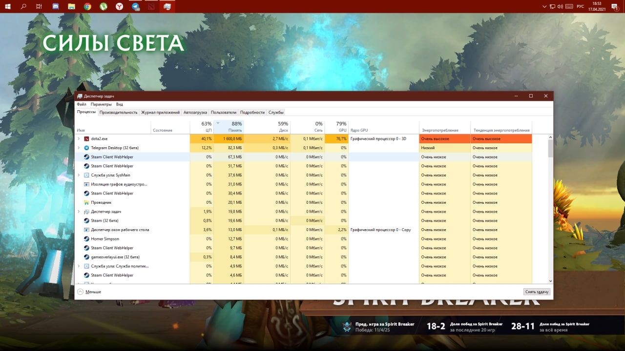Click the Диспетчер окон рабочего стола icon

point(86,230)
